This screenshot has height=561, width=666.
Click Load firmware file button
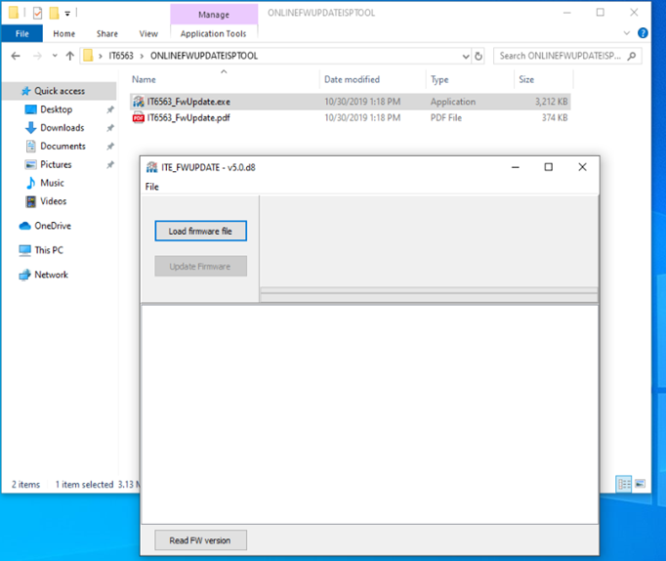click(x=200, y=231)
